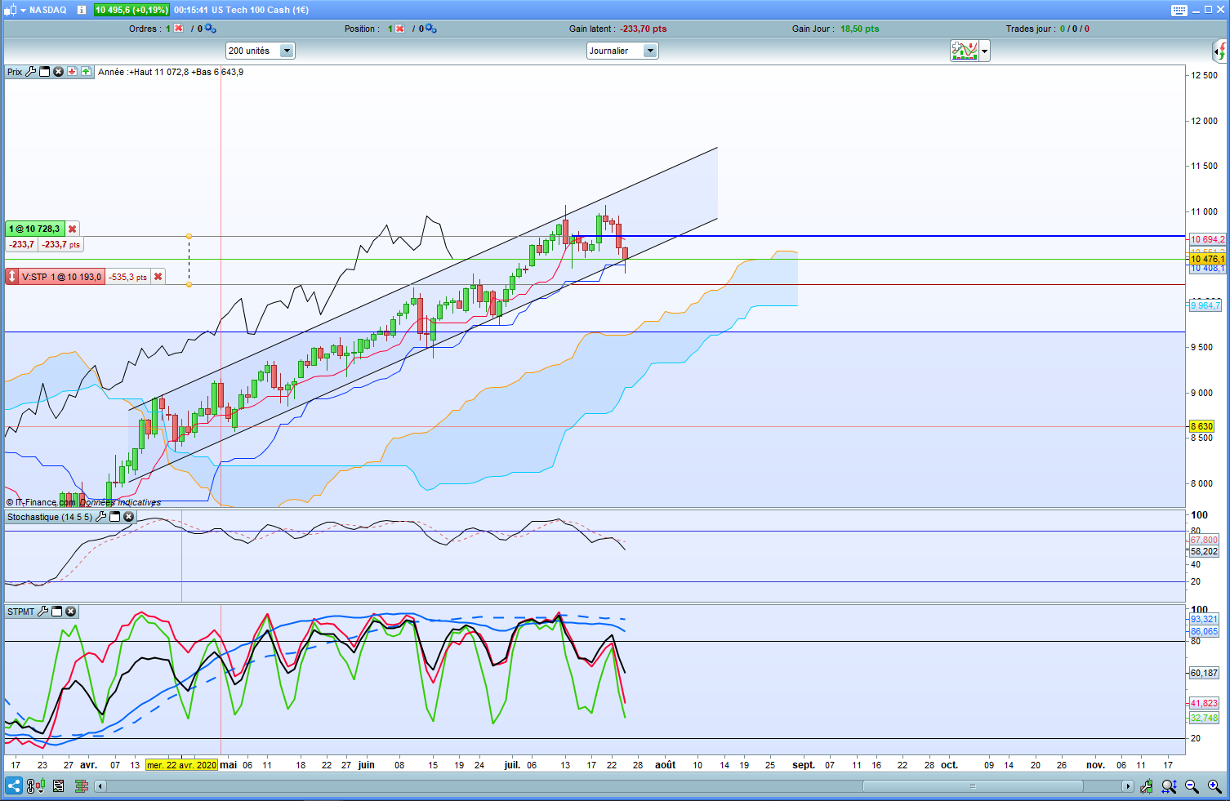Image resolution: width=1230 pixels, height=801 pixels.
Task: Delete all orders with the Ordres red X
Action: point(178,29)
